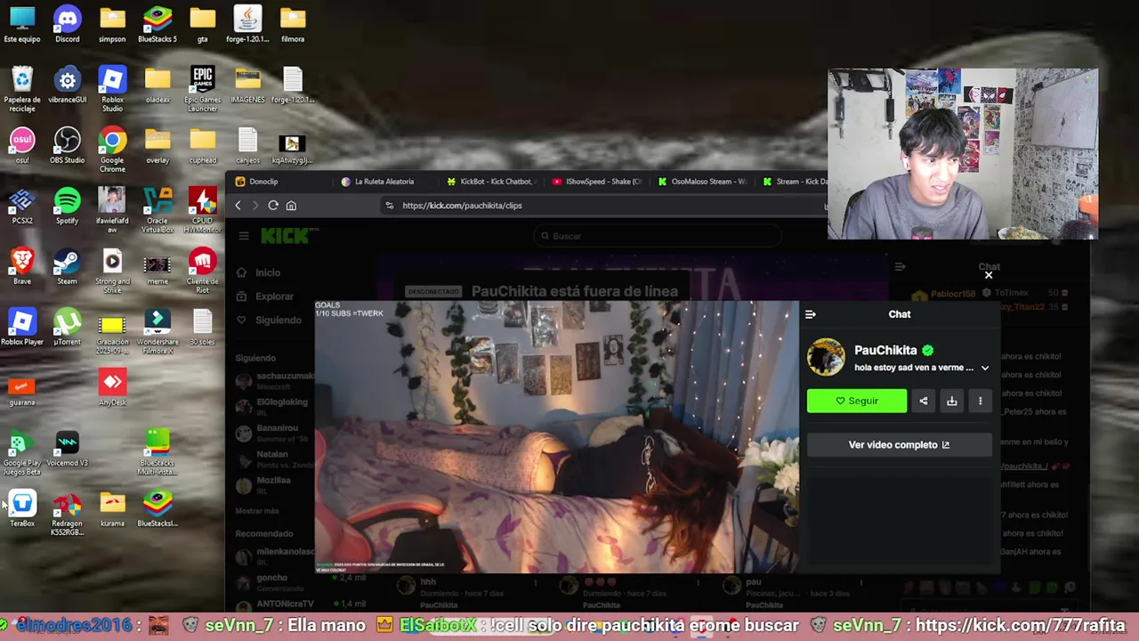This screenshot has height=641, width=1139.
Task: Click the kick.com address bar
Action: [x=605, y=206]
